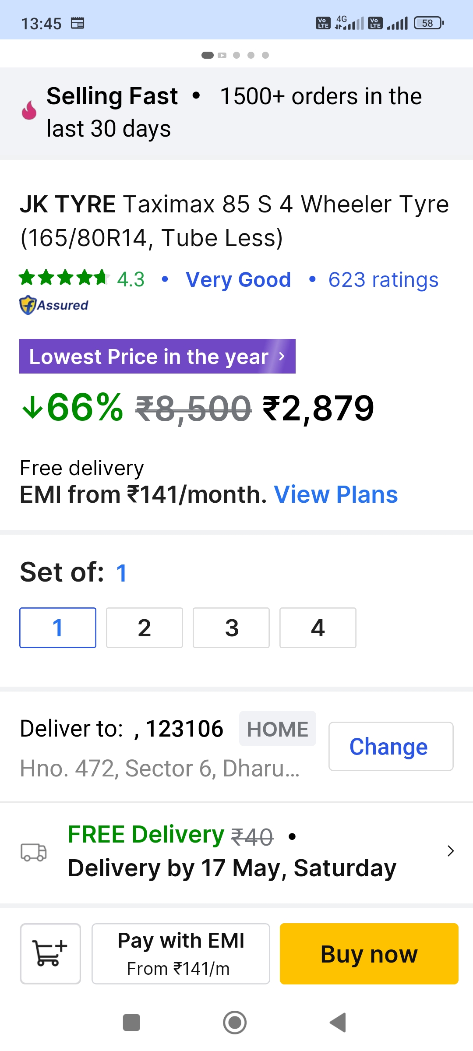This screenshot has width=473, height=1051.
Task: Tap the Flipkart Assured badge
Action: (54, 305)
